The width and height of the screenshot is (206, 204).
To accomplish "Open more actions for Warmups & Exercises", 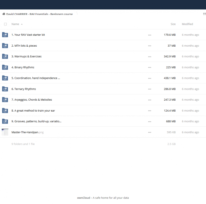I will (149, 57).
